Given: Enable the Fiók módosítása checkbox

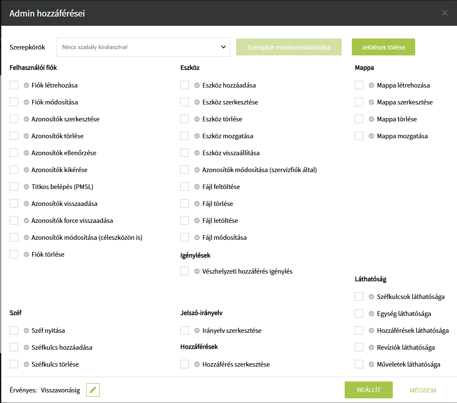Looking at the screenshot, I should coord(14,102).
